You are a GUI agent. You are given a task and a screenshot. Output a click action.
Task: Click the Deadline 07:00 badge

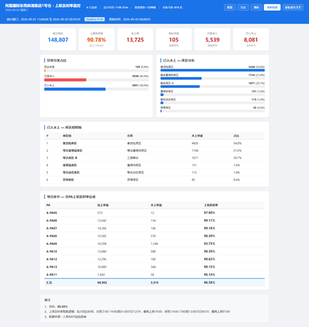tap(95, 19)
